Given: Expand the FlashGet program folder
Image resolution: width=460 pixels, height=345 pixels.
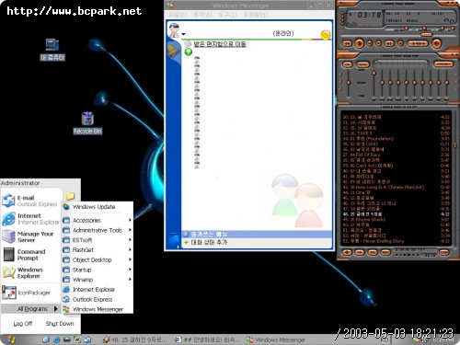Looking at the screenshot, I should (x=98, y=250).
